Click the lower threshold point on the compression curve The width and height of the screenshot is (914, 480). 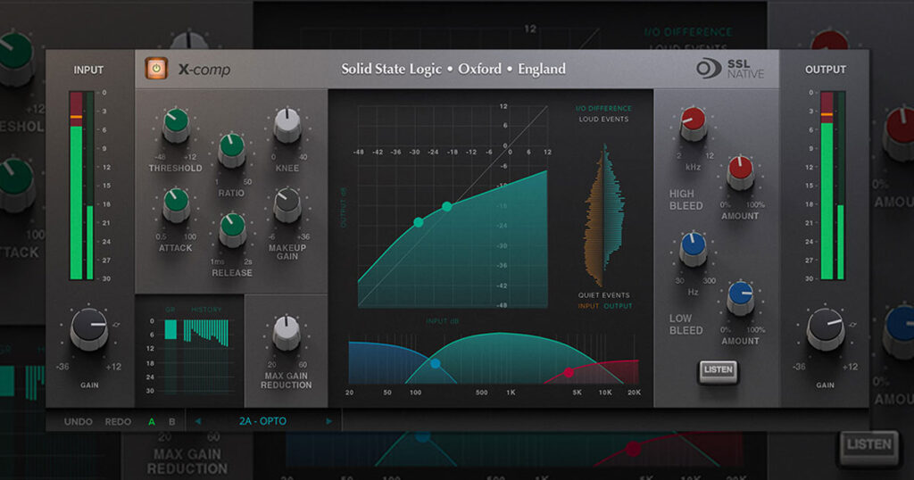coord(418,222)
